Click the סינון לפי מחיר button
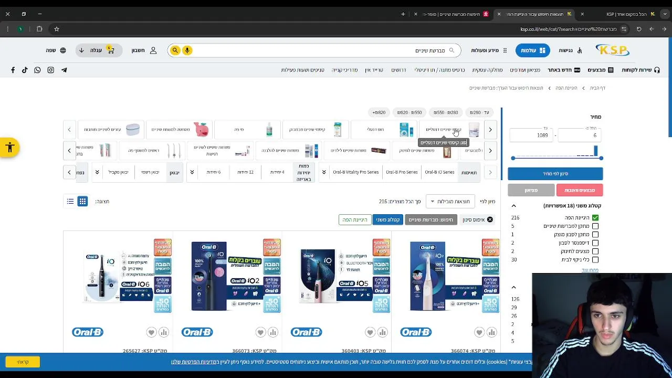672x378 pixels. click(x=555, y=174)
